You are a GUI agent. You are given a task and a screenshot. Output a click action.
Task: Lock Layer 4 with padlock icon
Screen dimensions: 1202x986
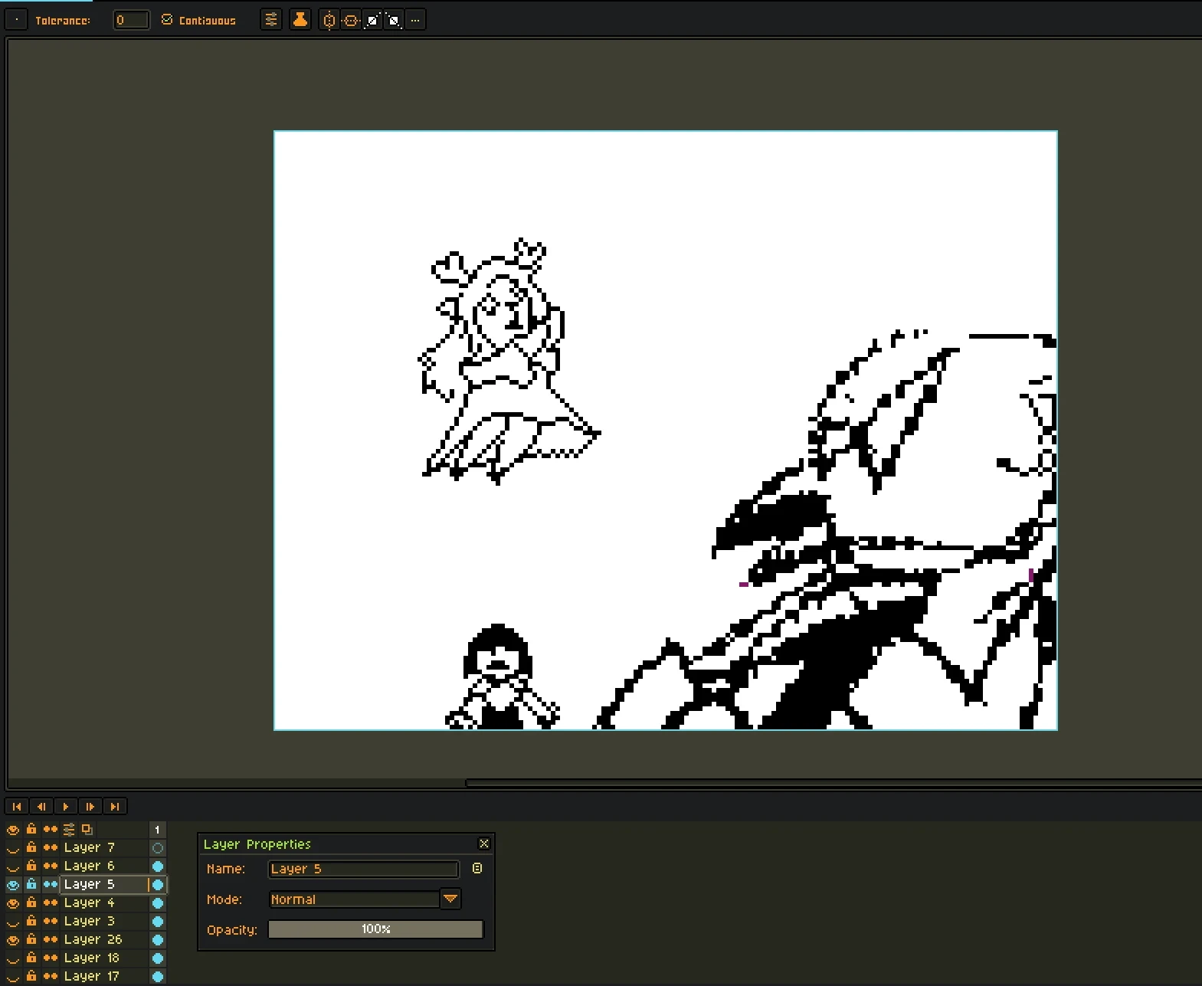coord(31,902)
